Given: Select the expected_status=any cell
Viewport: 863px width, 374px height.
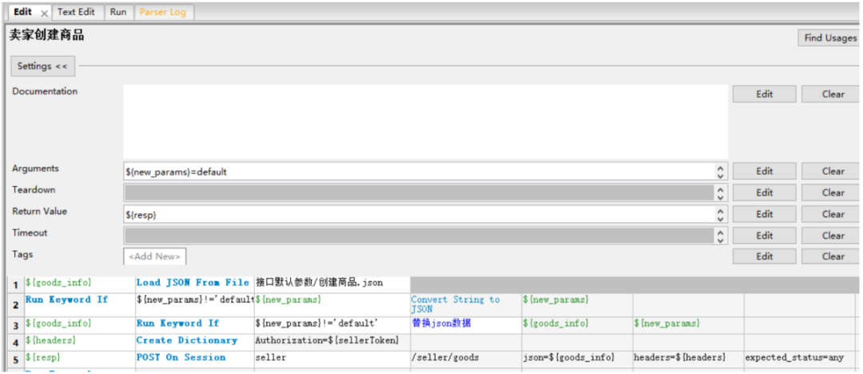Looking at the screenshot, I should point(799,359).
